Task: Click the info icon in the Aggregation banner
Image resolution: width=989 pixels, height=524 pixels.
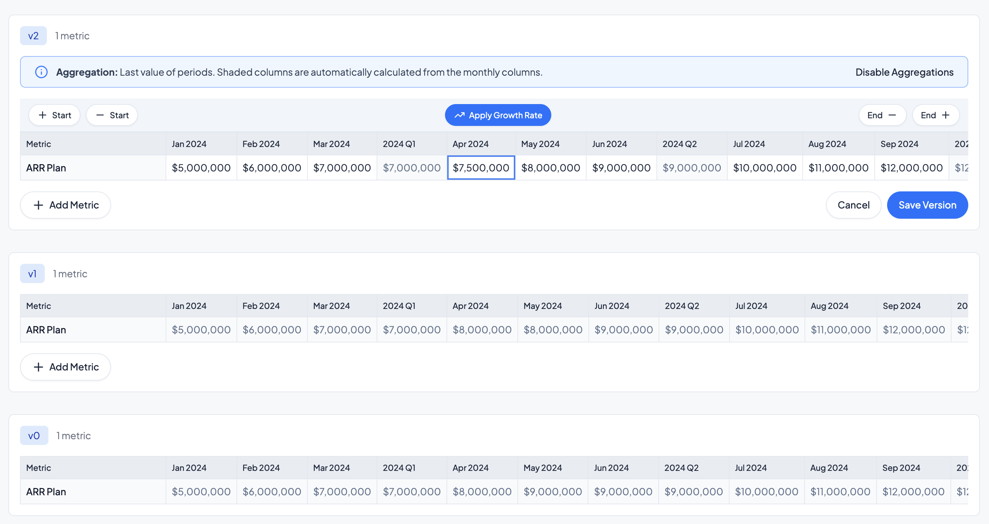Action: click(41, 72)
